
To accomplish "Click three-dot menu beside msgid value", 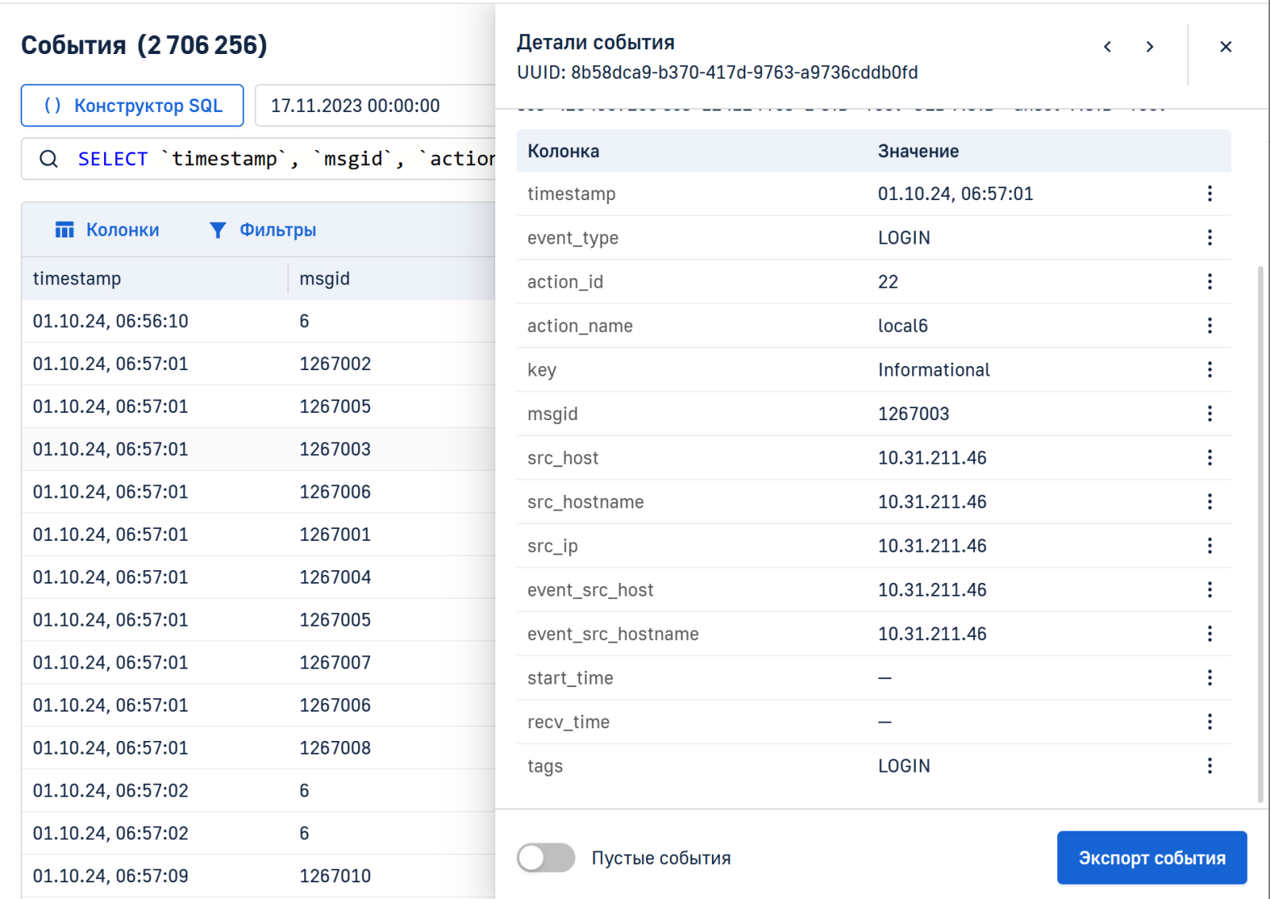I will coord(1209,414).
